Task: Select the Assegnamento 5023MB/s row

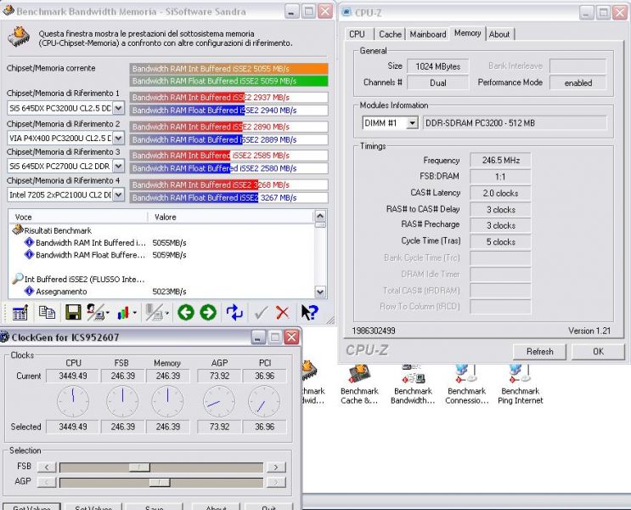Action: [x=110, y=292]
